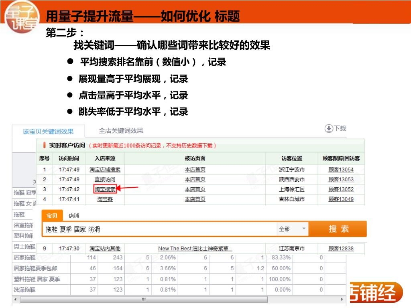Open 直接访问 source link
The height and width of the screenshot is (308, 411).
coord(105,179)
